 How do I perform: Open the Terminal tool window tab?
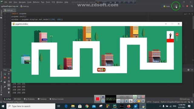click(x=42, y=99)
